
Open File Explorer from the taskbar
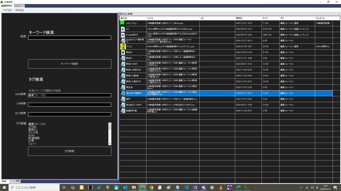(x=134, y=188)
